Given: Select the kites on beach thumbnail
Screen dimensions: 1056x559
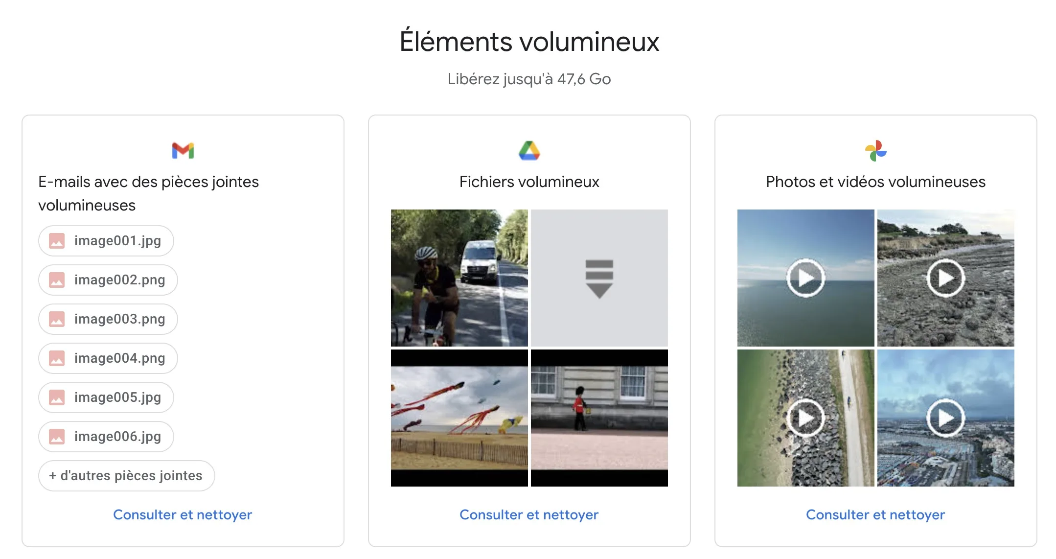Looking at the screenshot, I should click(x=459, y=418).
